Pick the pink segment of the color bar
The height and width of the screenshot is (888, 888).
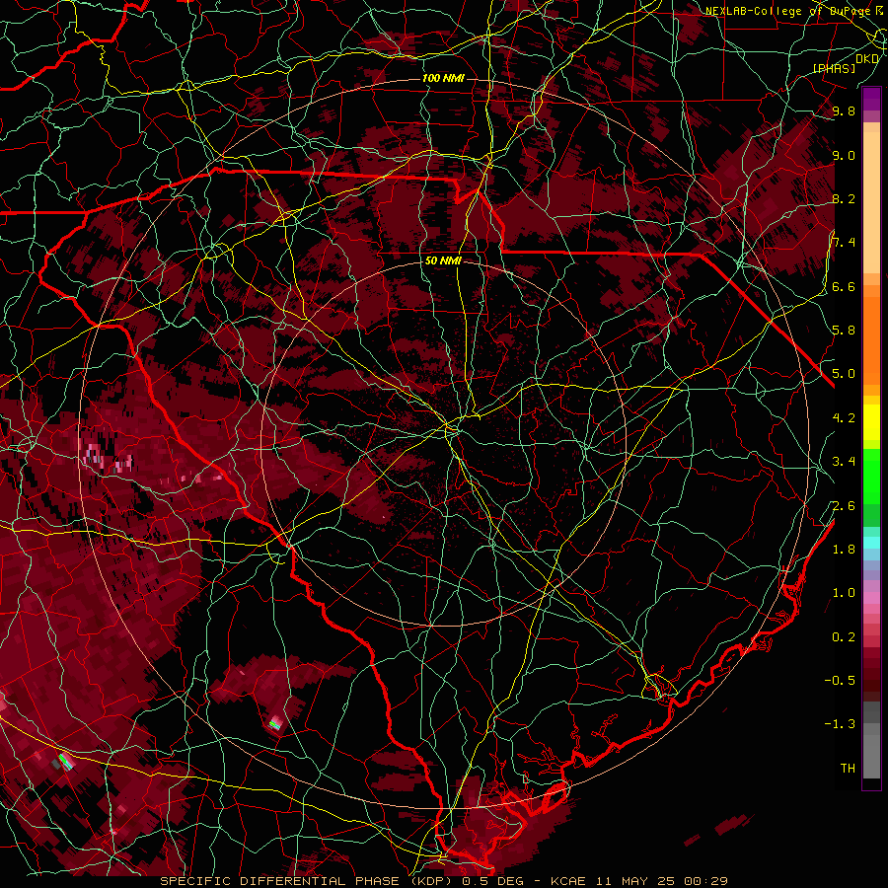871,598
